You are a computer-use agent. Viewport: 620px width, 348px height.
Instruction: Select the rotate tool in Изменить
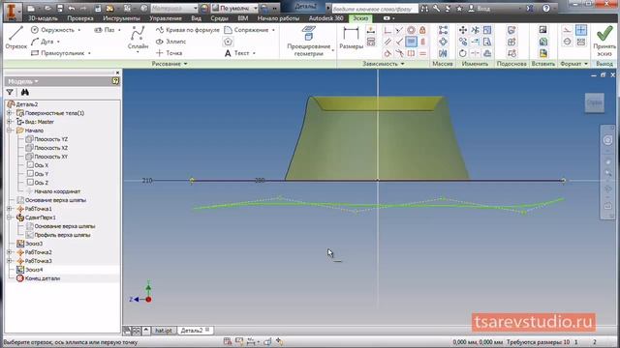tap(463, 53)
